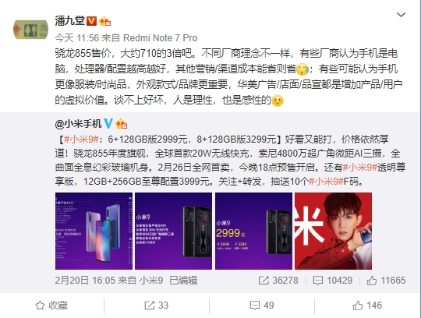Open the Redmi Note 7 Pro source link
The height and width of the screenshot is (318, 421).
click(x=160, y=38)
